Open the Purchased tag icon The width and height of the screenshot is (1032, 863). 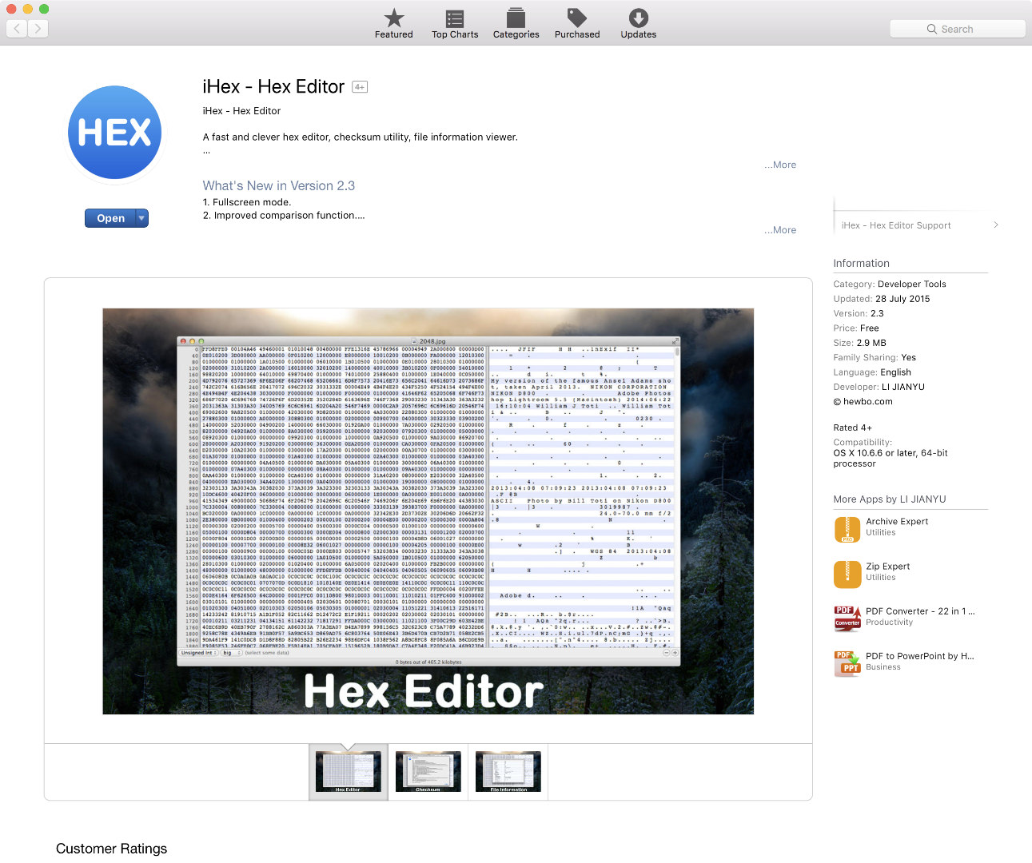coord(577,18)
